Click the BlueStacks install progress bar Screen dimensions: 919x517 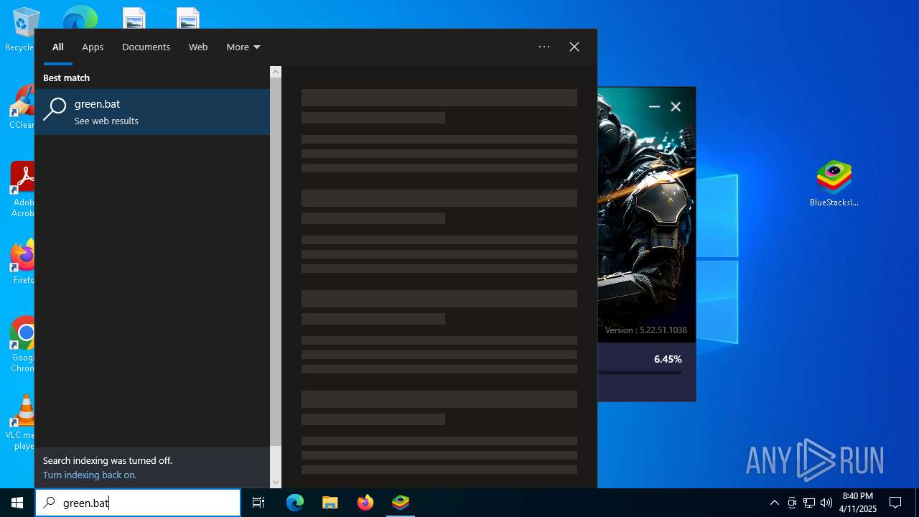tap(639, 373)
